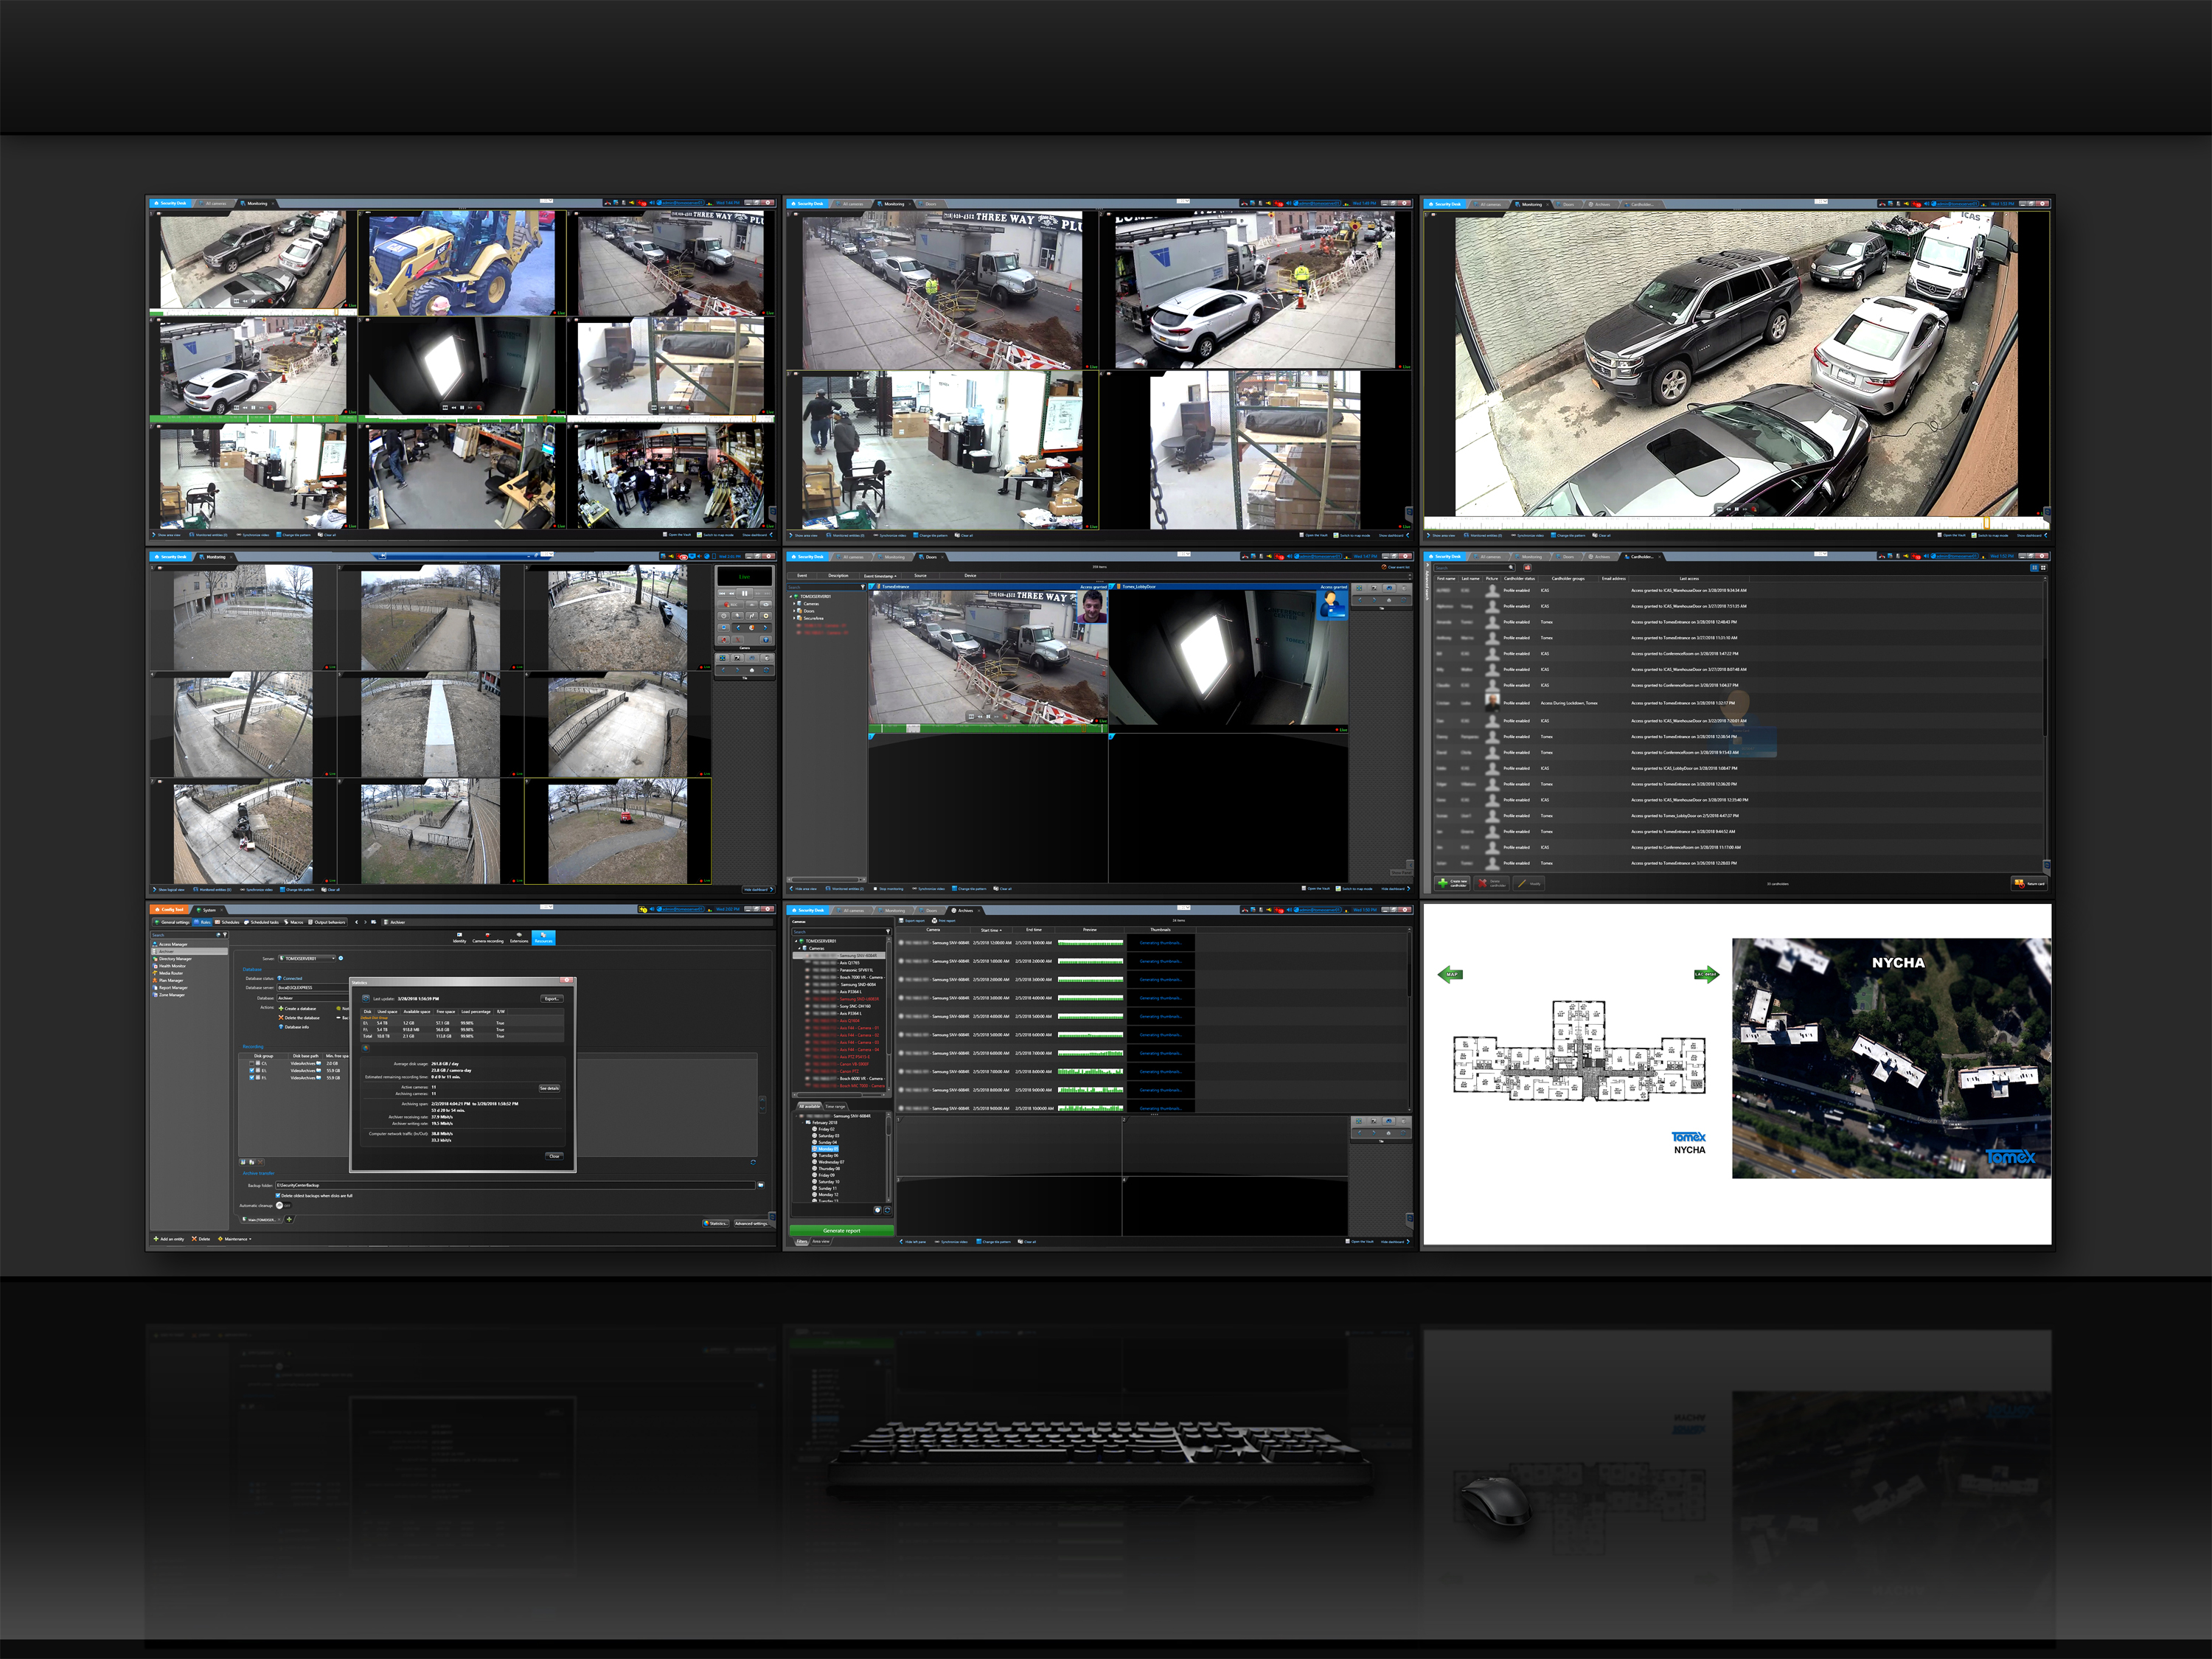This screenshot has width=2212, height=1659.
Task: Toggle Delete oldest backups when disks are full
Action: click(278, 1196)
